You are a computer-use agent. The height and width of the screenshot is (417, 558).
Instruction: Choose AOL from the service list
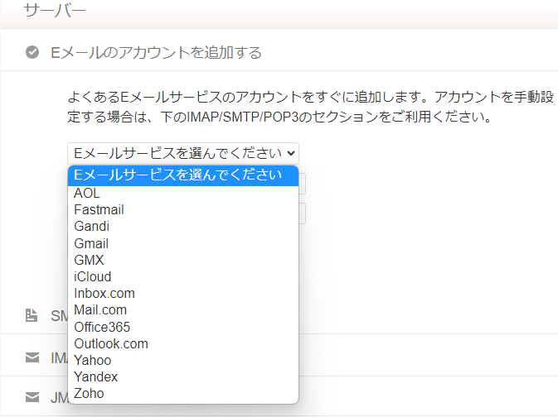(x=183, y=194)
